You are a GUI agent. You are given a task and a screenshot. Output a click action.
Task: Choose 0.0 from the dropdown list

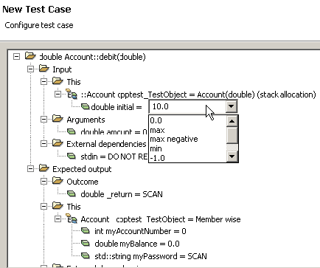tap(187, 120)
